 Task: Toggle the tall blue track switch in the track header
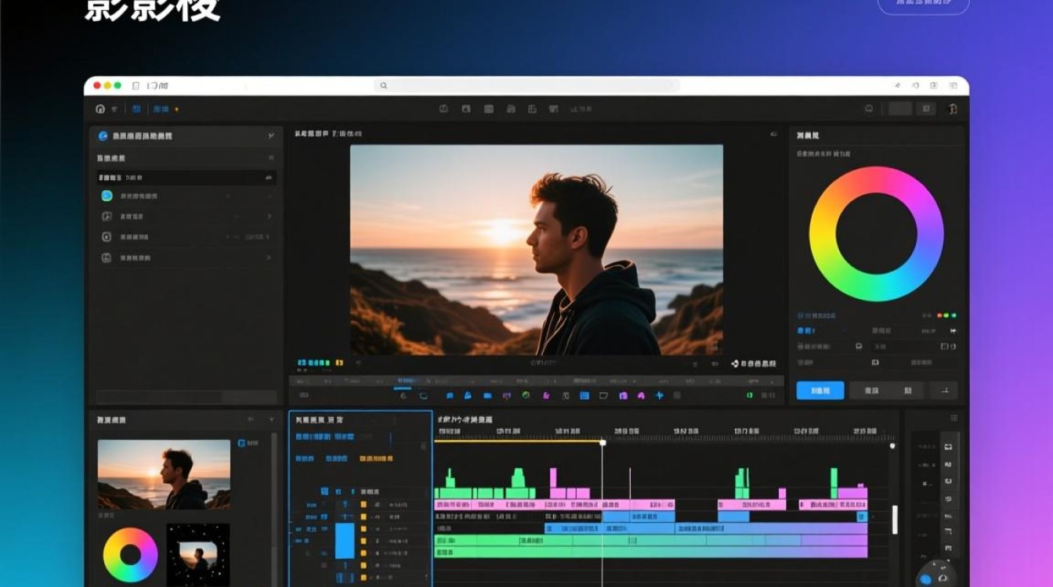pos(345,541)
